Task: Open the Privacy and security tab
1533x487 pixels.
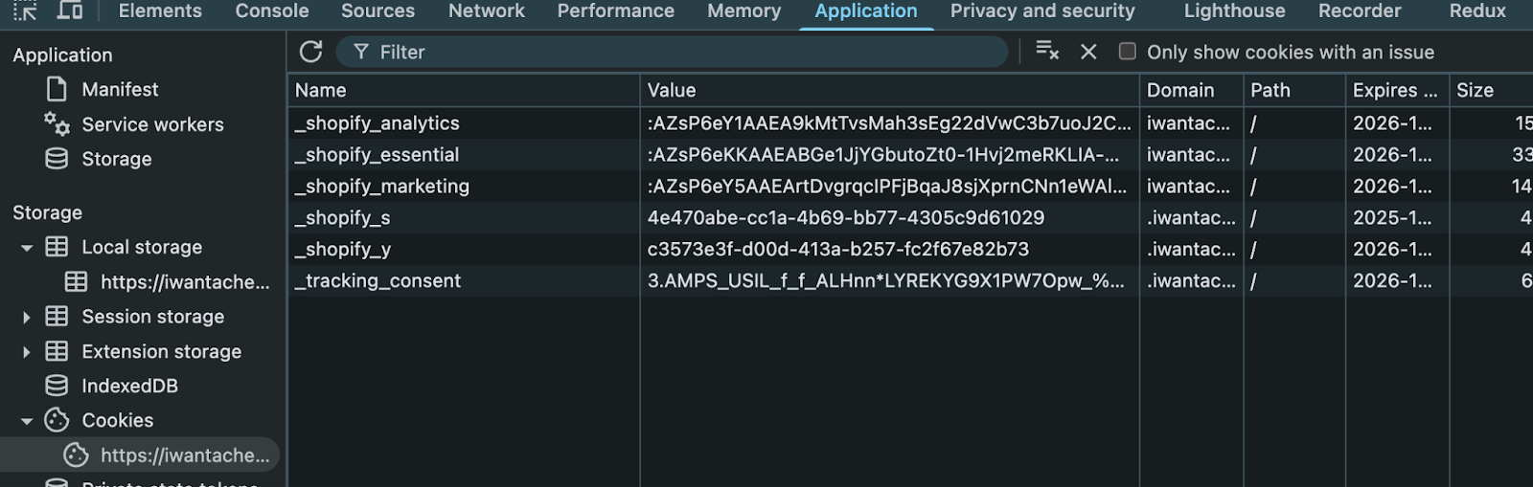Action: (1042, 11)
